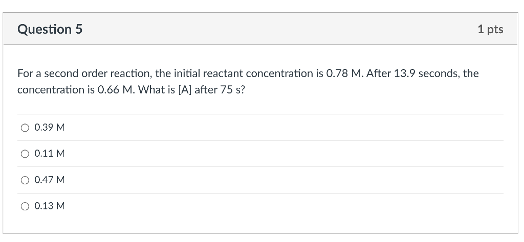524x242 pixels.
Task: Click the "1 pts" points label
Action: click(490, 30)
